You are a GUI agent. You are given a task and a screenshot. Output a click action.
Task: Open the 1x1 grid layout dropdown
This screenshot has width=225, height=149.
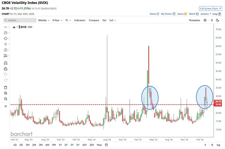[112, 20]
